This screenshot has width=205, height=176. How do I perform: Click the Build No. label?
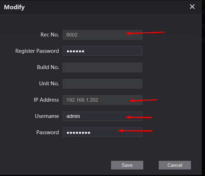tap(48, 67)
